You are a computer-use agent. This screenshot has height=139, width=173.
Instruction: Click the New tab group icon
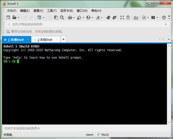[144, 17]
